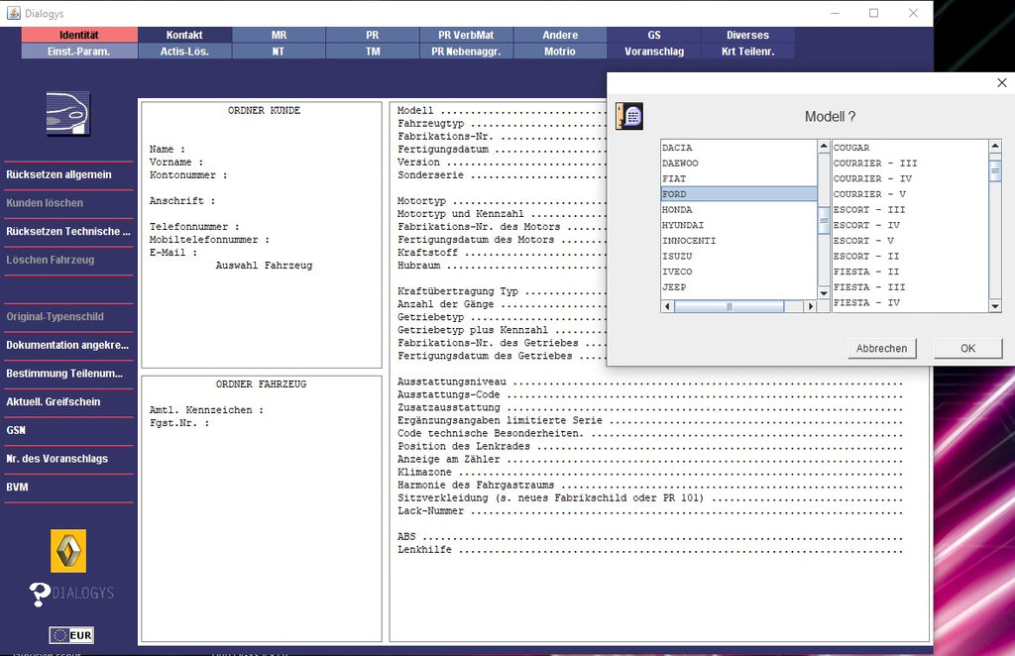
Task: Confirm Modell dialog with OK
Action: [x=967, y=348]
